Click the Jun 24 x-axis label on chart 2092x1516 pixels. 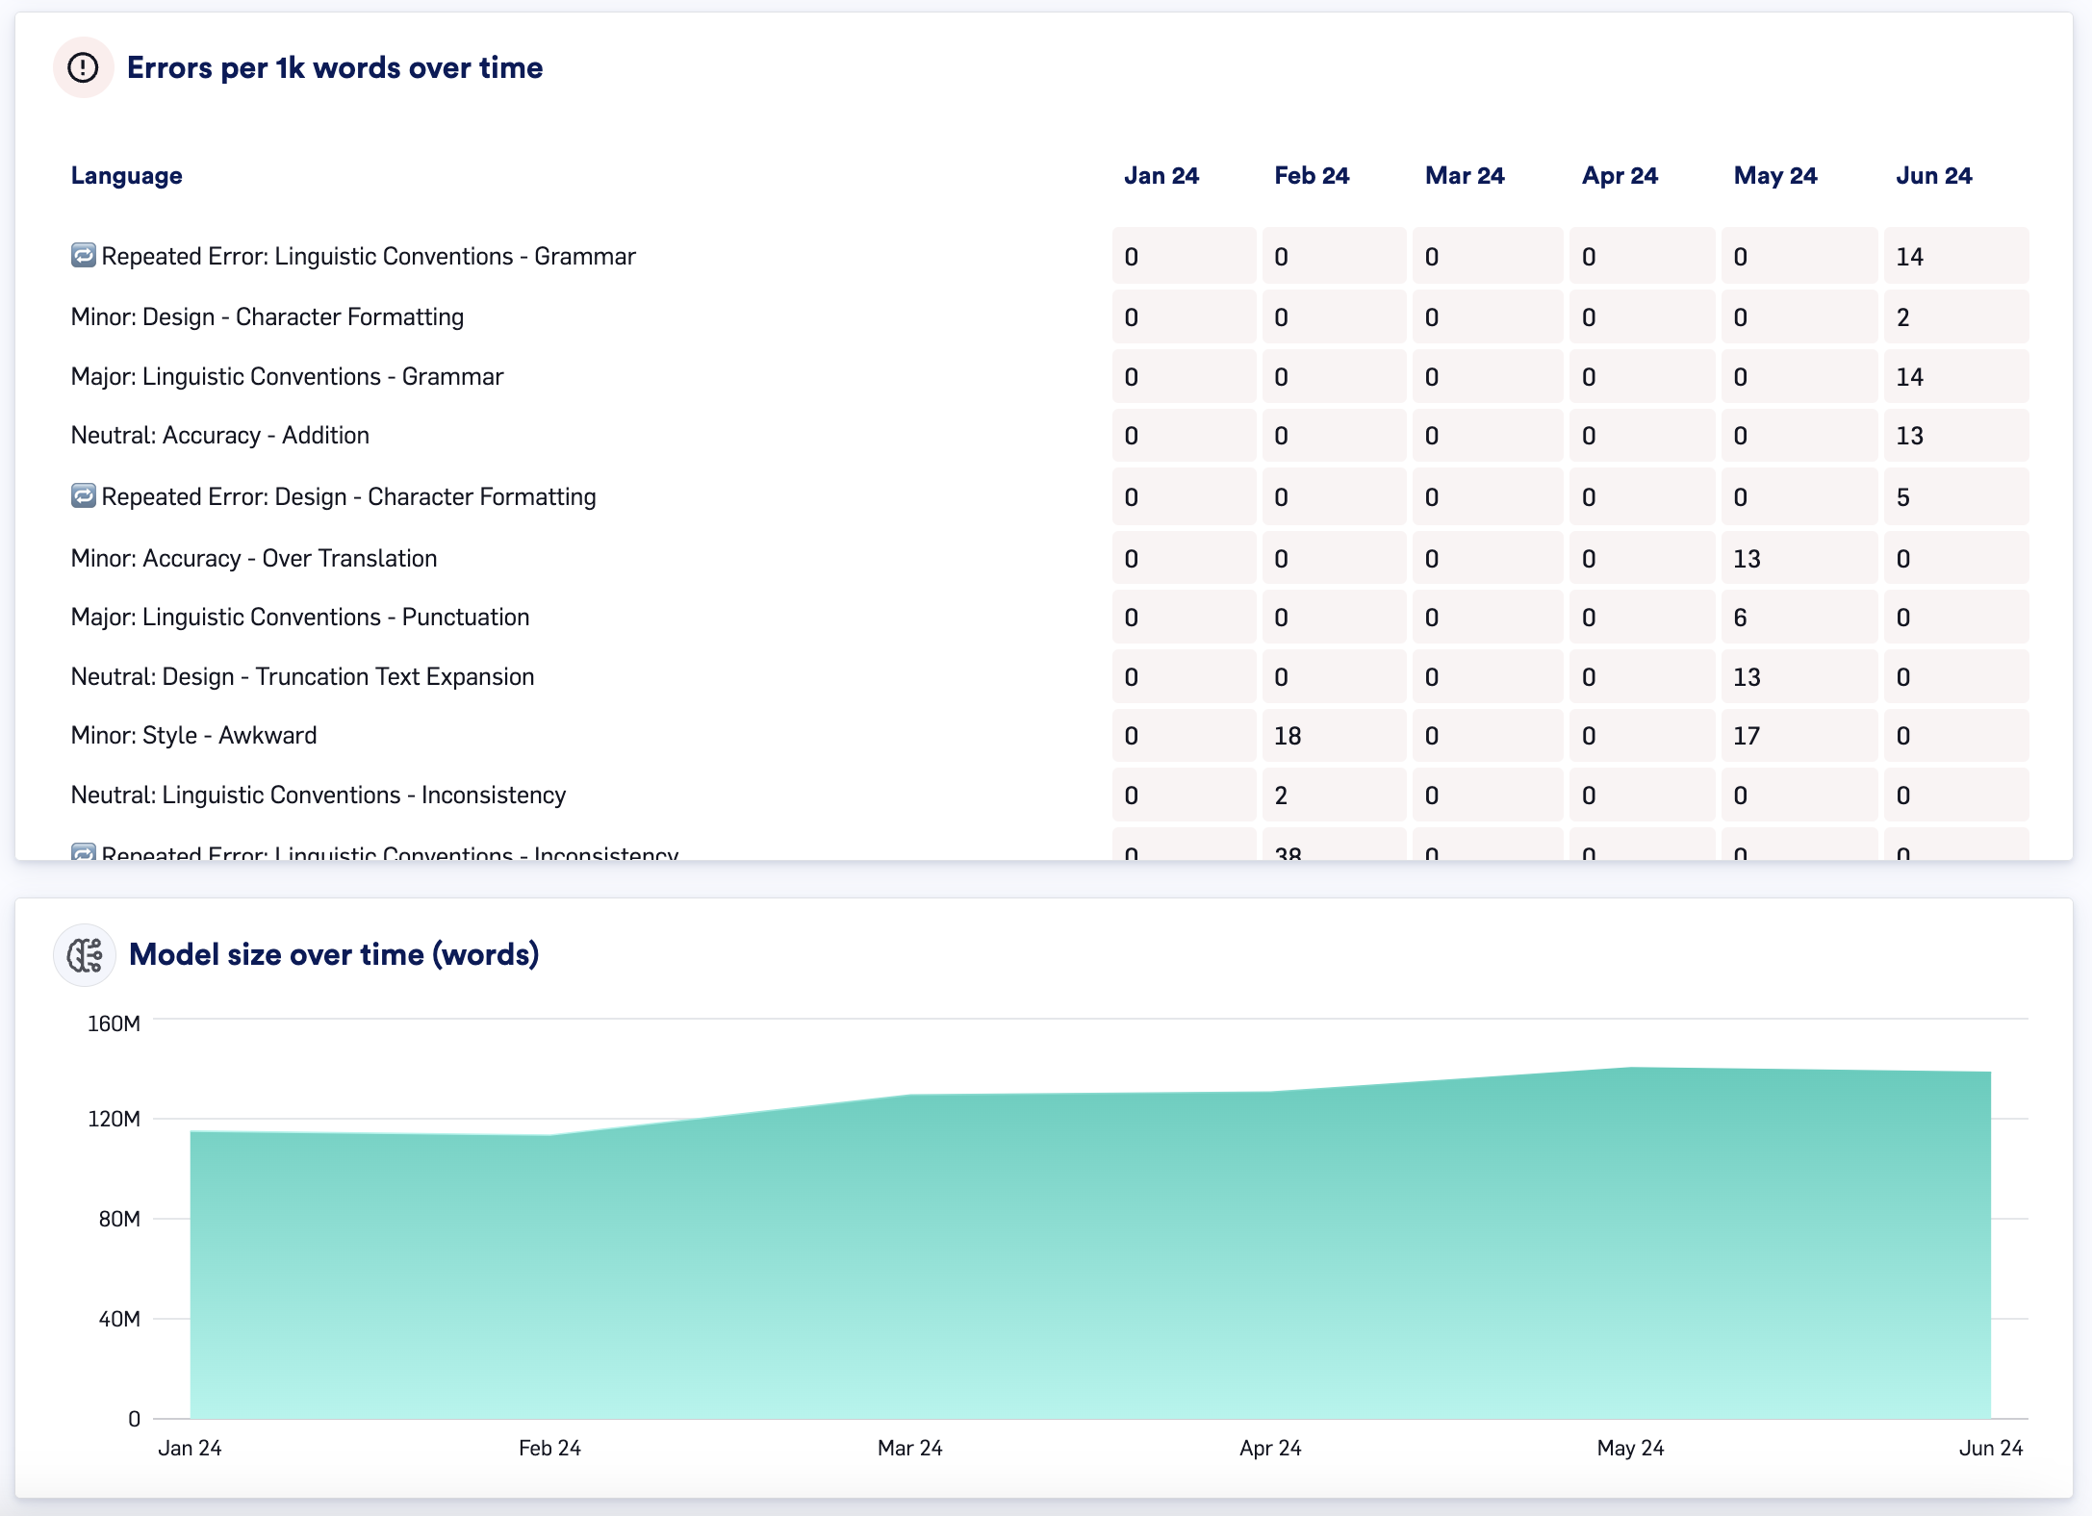point(1991,1448)
